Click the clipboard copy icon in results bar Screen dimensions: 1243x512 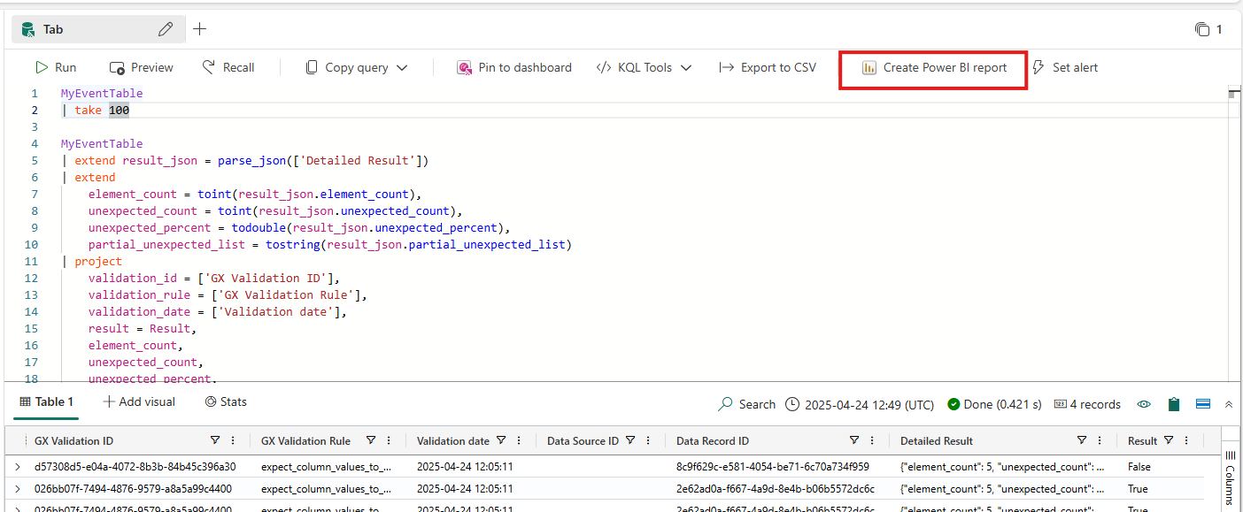(1174, 404)
